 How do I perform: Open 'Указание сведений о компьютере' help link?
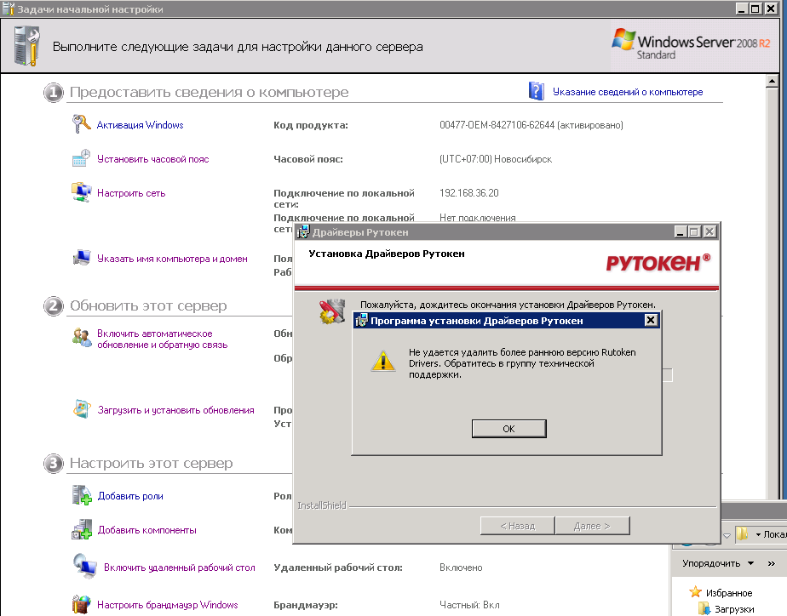pyautogui.click(x=628, y=92)
